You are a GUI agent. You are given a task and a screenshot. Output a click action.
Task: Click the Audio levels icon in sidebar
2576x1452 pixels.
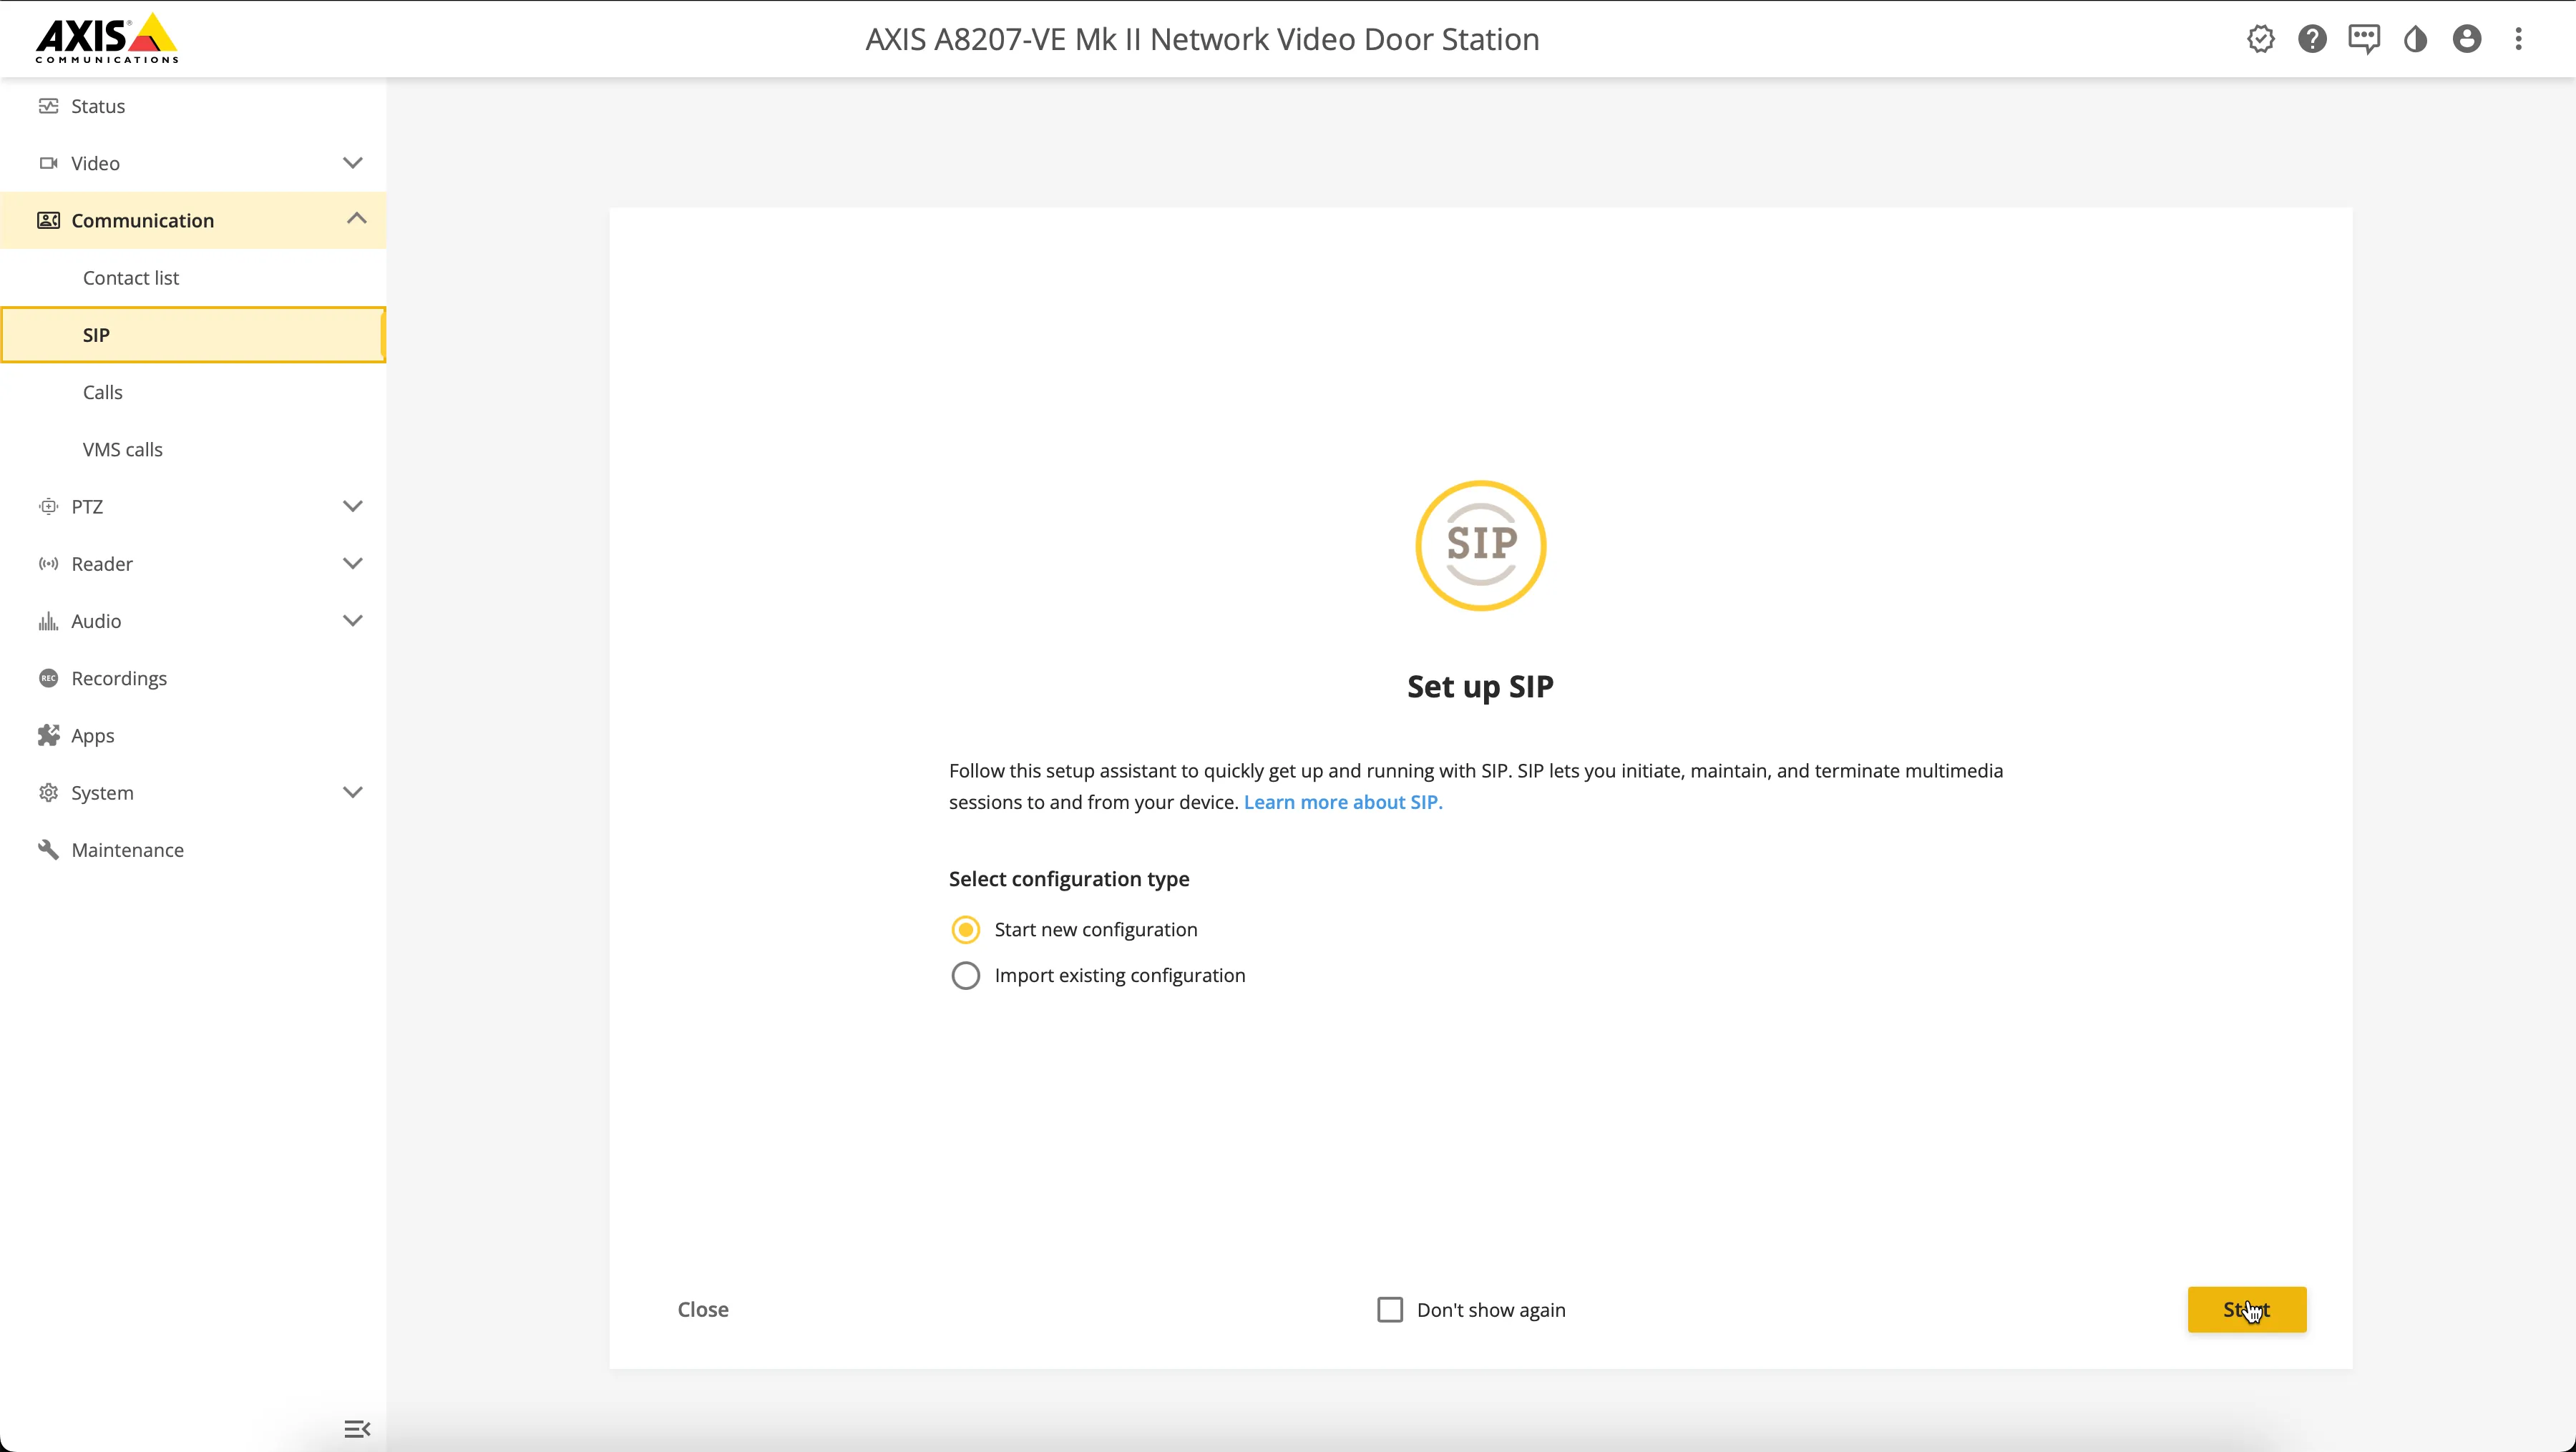tap(48, 622)
